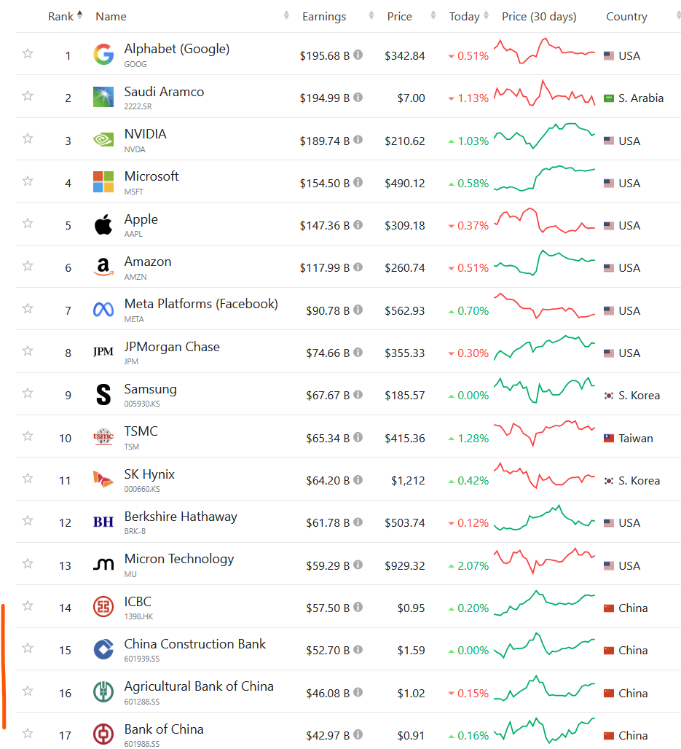Open the info icon next to $195.68 B earnings

tap(358, 55)
